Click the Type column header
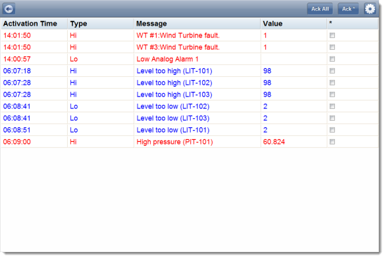This screenshot has height=258, width=385. [x=101, y=24]
